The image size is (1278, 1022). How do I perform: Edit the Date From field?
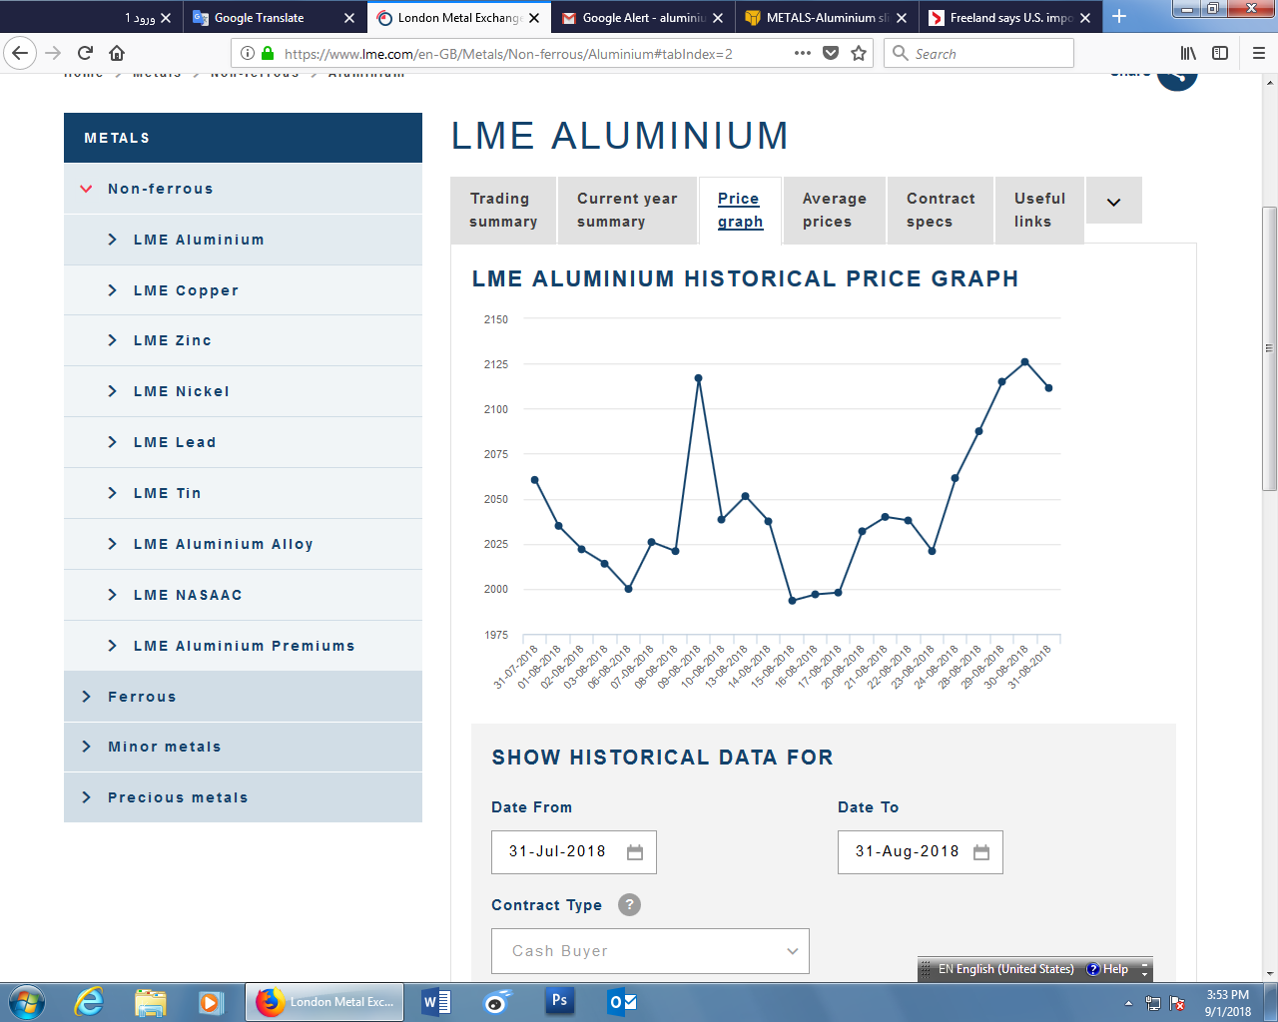click(574, 852)
